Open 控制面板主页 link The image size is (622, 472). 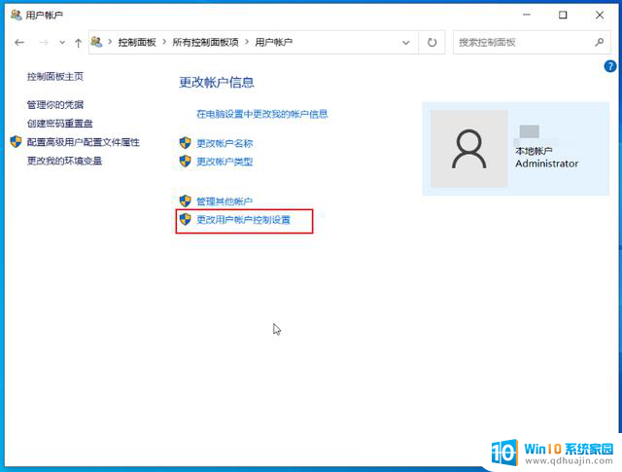click(x=55, y=76)
